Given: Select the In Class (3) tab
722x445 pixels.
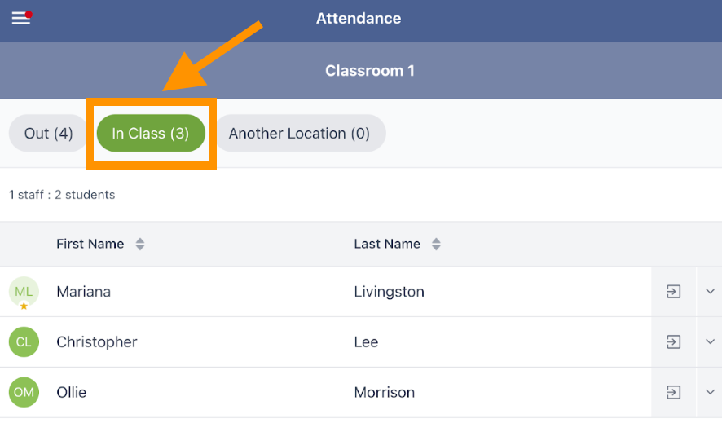Looking at the screenshot, I should (x=151, y=134).
